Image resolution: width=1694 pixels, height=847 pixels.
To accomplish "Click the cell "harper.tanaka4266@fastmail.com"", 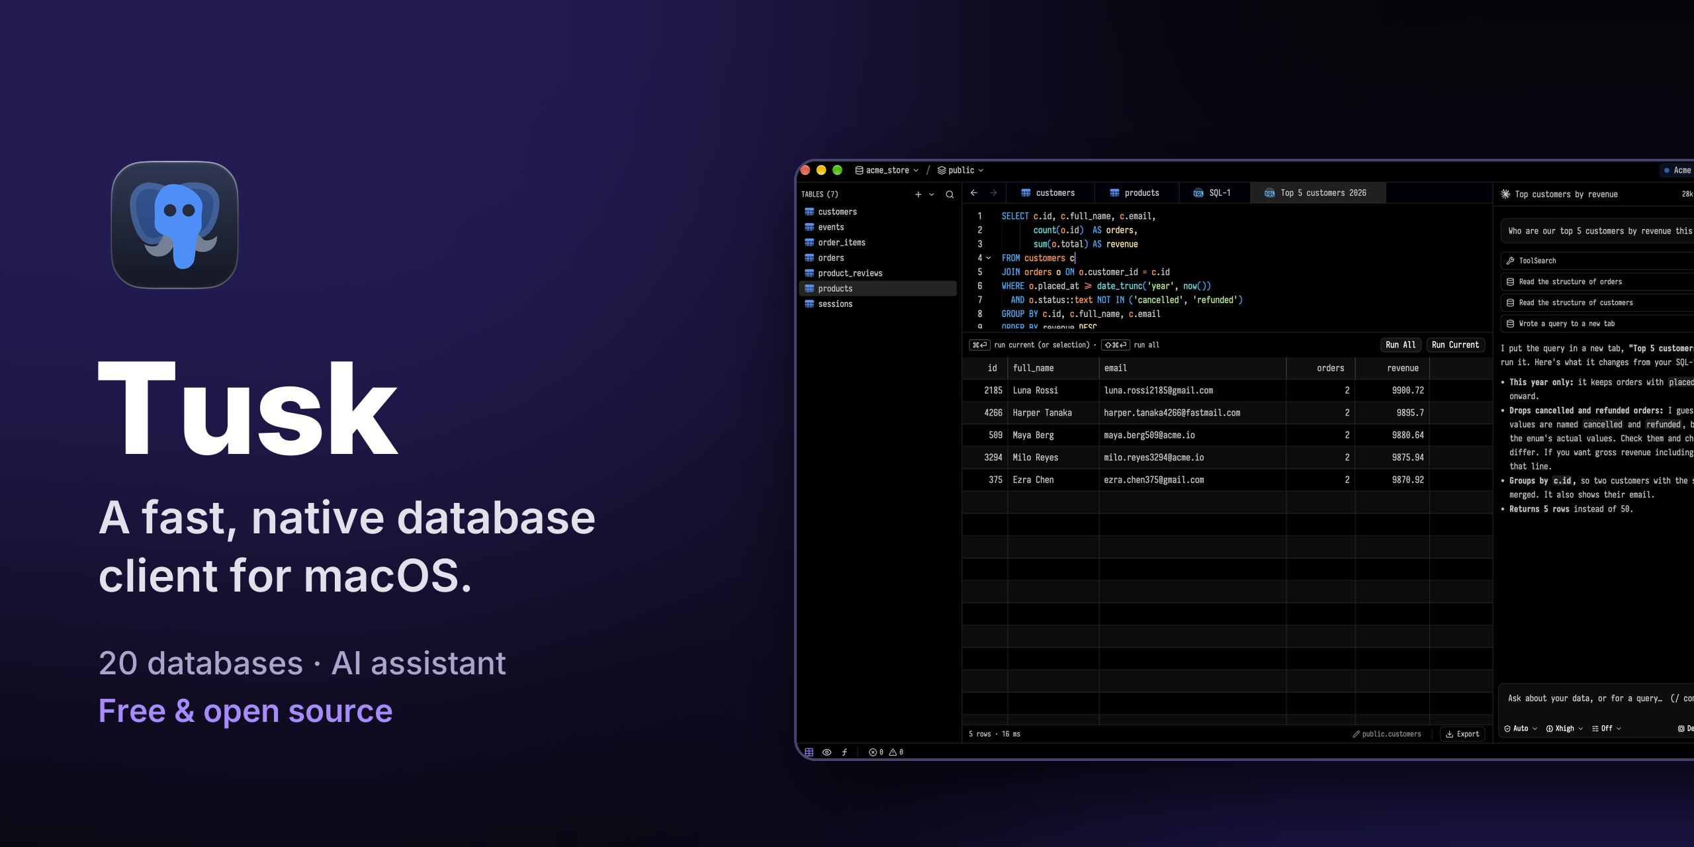I will 1192,413.
